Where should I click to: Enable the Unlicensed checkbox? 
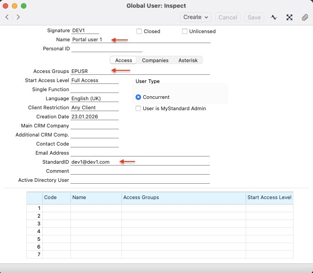click(185, 31)
